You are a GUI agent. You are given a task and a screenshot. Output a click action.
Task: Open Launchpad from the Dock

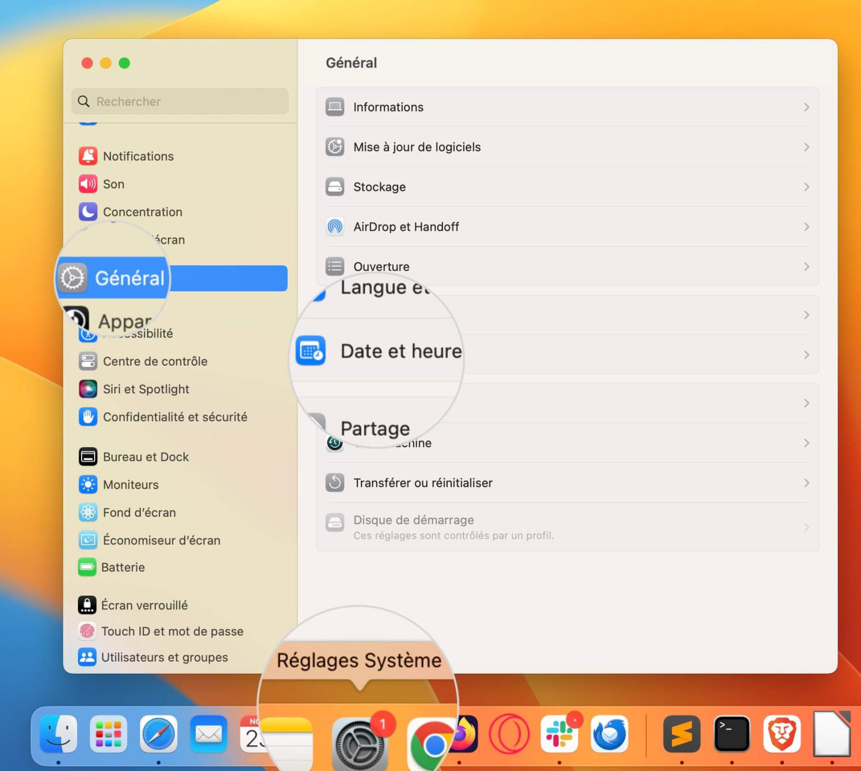[x=108, y=733]
